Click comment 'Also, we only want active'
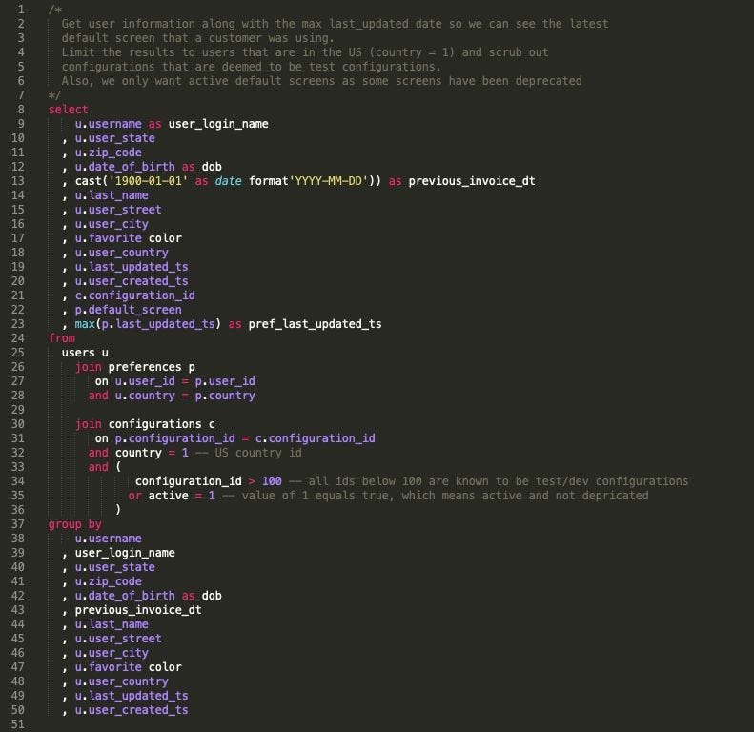 click(x=145, y=81)
